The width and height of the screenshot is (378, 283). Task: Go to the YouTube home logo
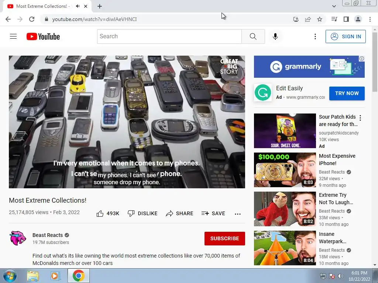(x=43, y=36)
